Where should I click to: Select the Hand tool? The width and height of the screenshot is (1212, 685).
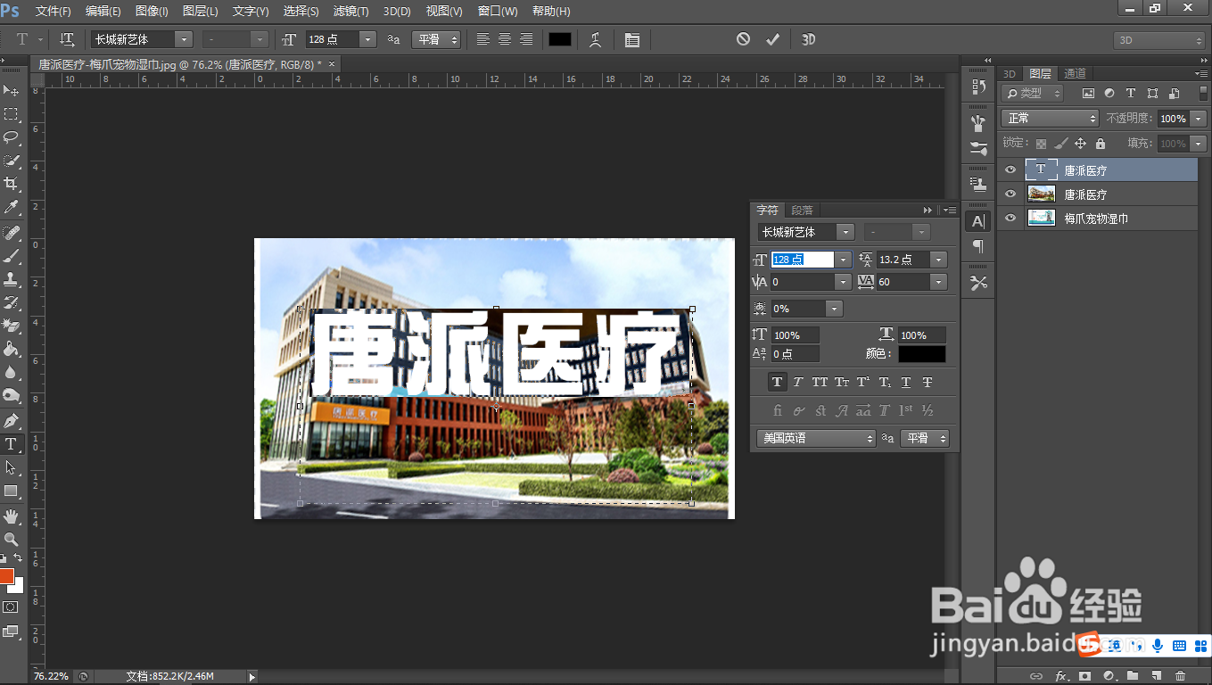pos(12,516)
